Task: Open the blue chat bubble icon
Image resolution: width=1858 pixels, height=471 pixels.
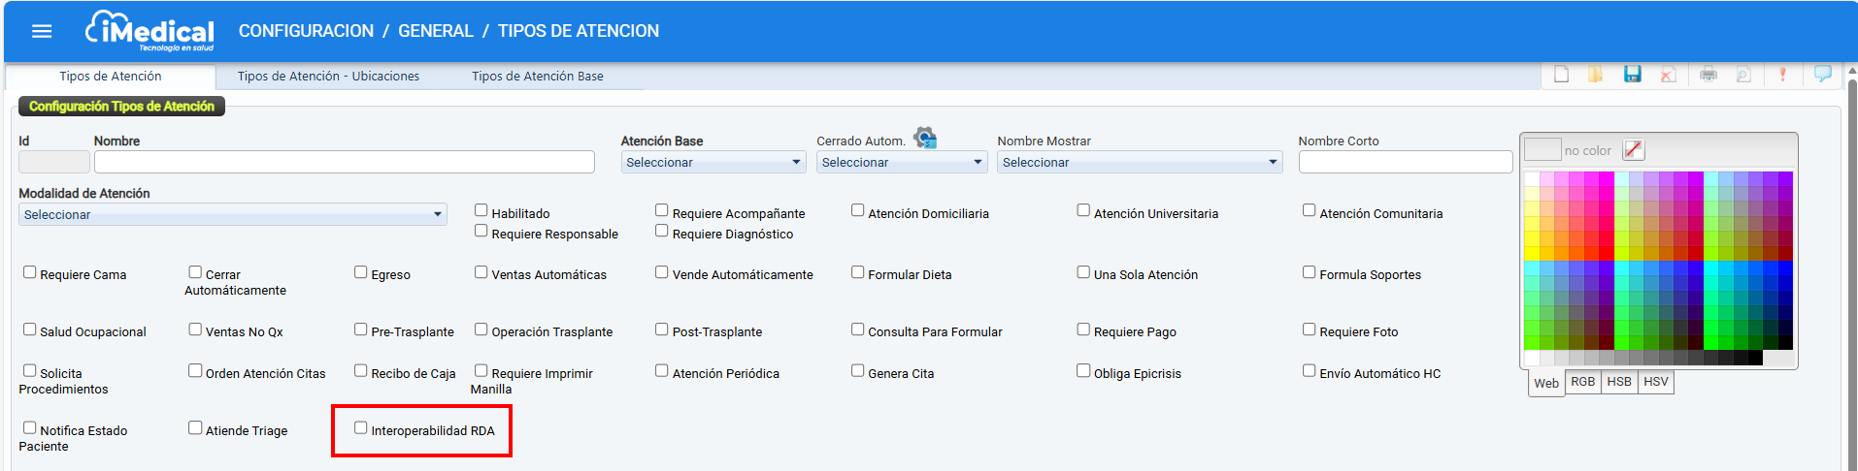Action: pos(1823,74)
